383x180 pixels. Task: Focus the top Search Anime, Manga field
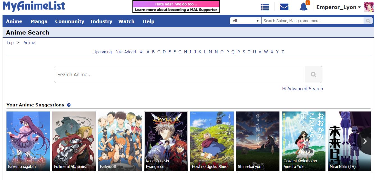tap(313, 21)
